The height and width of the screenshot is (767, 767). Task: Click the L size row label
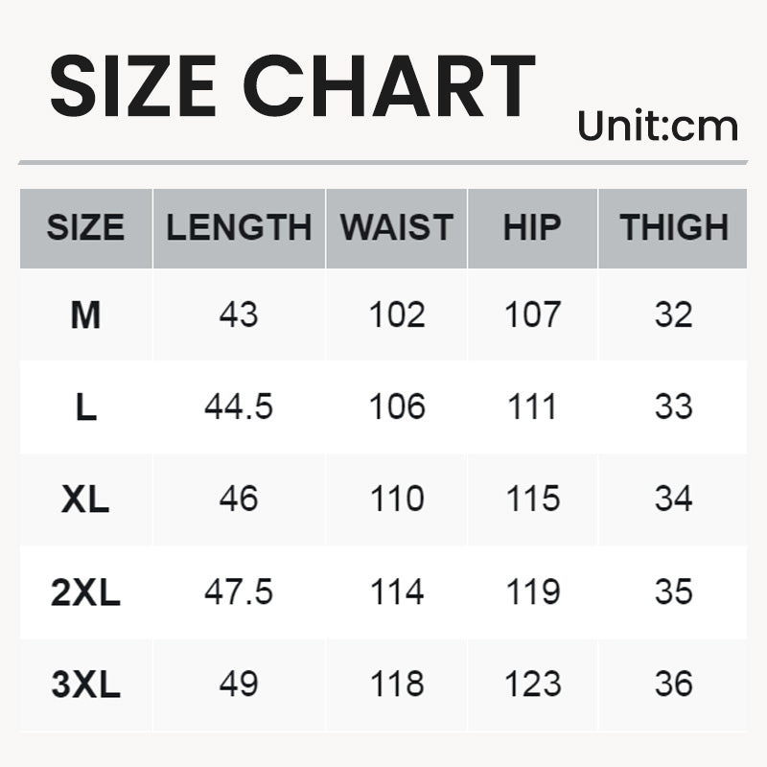(85, 407)
